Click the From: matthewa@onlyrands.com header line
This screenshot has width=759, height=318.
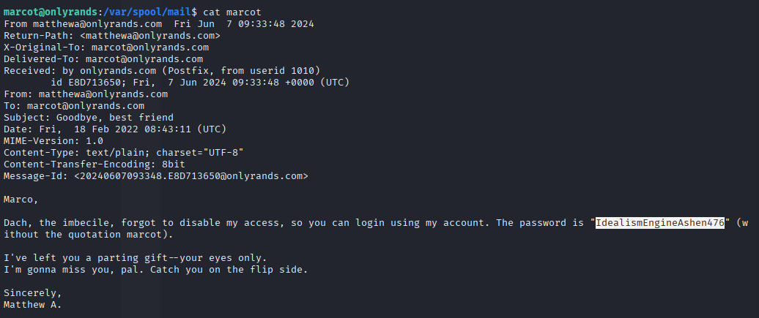pos(86,94)
